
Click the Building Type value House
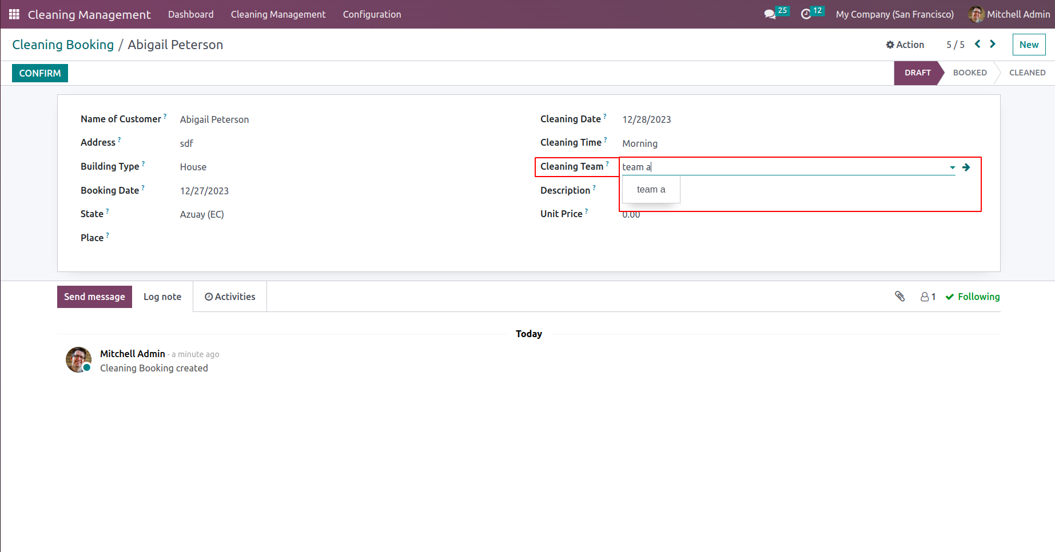click(x=193, y=167)
